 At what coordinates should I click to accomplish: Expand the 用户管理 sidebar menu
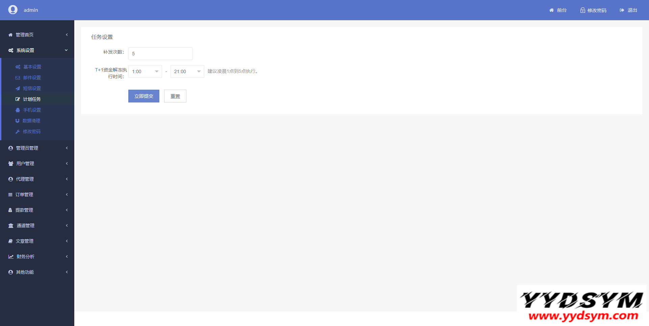[37, 164]
